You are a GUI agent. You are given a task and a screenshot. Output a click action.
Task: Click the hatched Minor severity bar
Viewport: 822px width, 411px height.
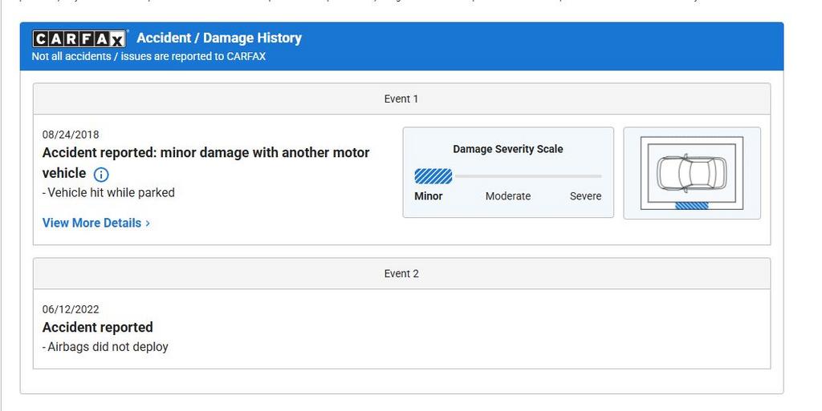click(433, 176)
